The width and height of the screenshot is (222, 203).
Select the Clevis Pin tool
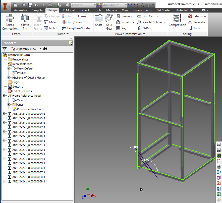25,20
